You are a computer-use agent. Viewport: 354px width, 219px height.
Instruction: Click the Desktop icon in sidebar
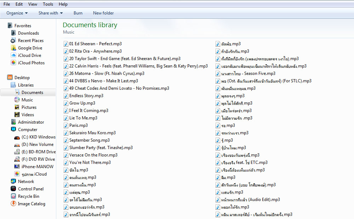click(x=10, y=77)
